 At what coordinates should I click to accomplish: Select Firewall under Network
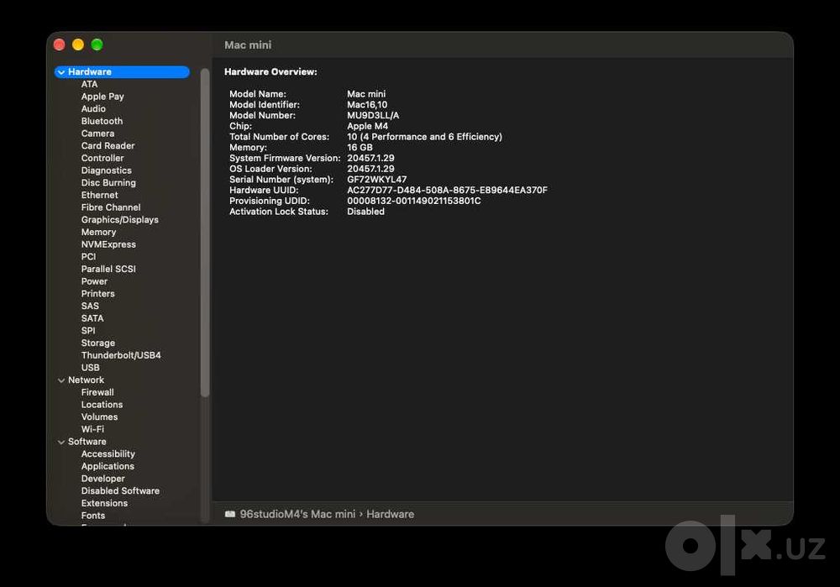coord(97,392)
